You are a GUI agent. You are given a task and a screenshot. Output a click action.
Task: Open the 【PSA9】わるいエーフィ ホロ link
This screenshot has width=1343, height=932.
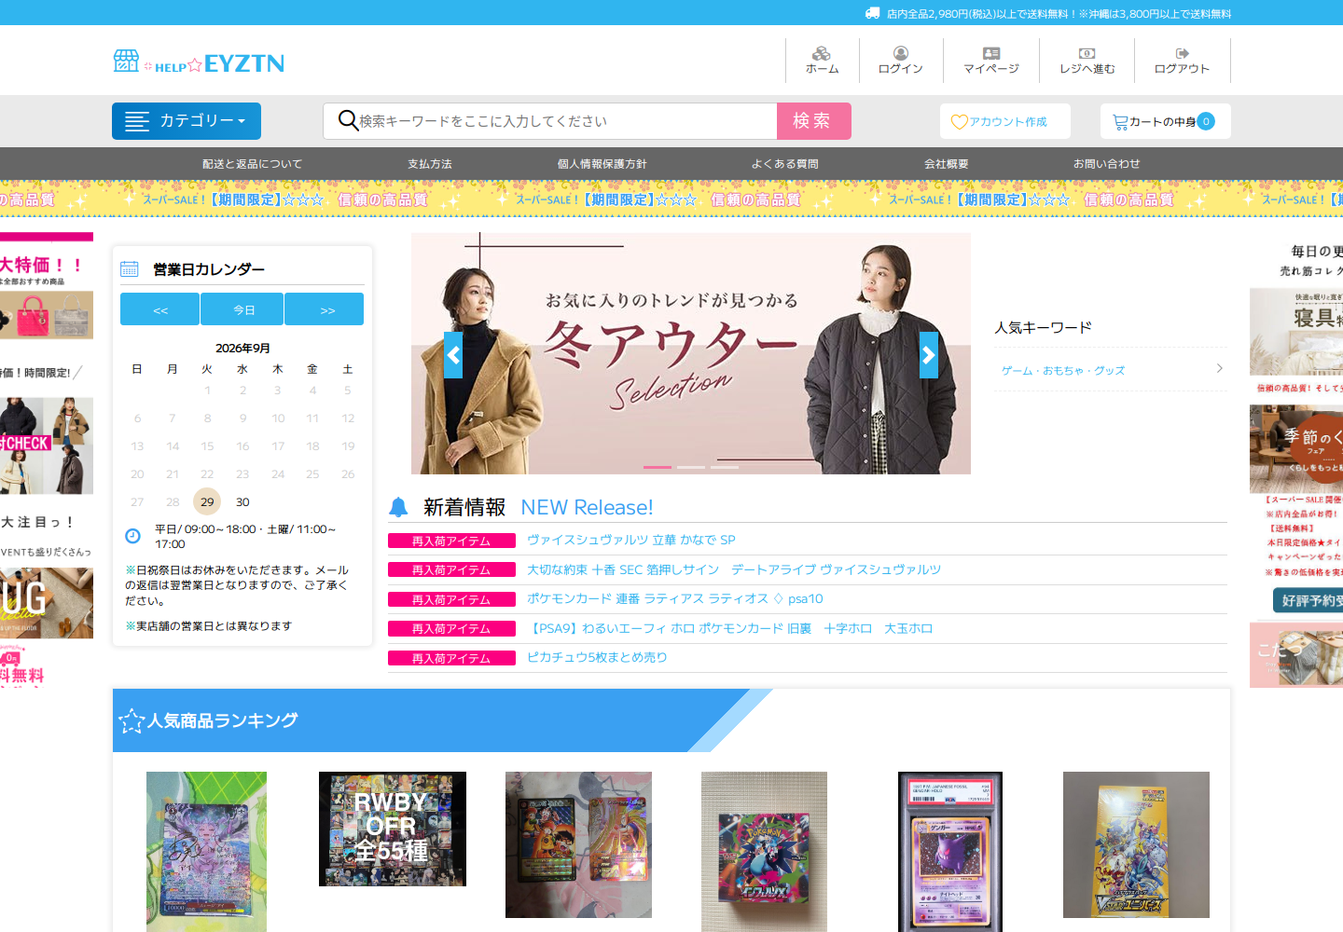tap(730, 628)
